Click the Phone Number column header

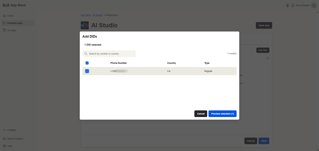pyautogui.click(x=119, y=63)
